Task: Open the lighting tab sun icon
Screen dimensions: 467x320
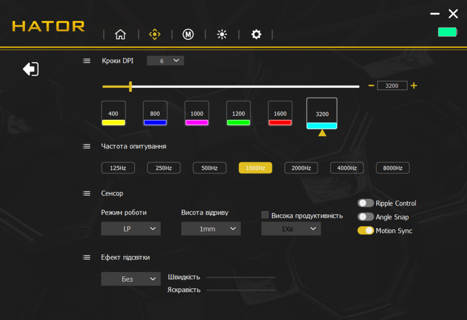Action: point(222,34)
